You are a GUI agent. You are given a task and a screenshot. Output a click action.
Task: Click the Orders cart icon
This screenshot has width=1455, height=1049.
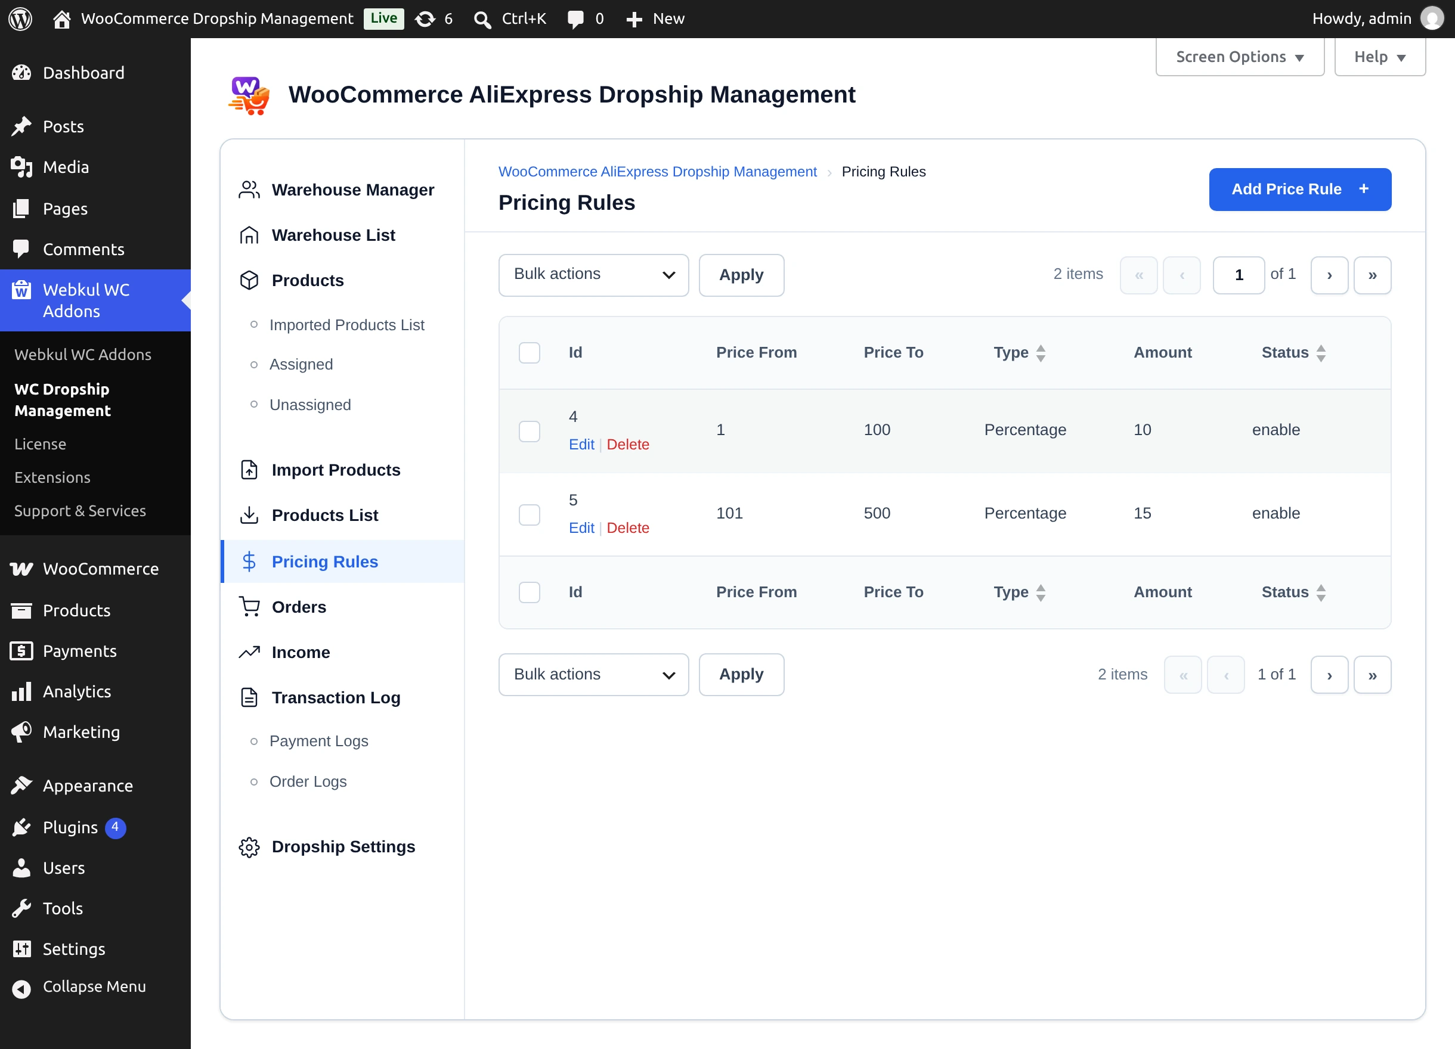249,607
